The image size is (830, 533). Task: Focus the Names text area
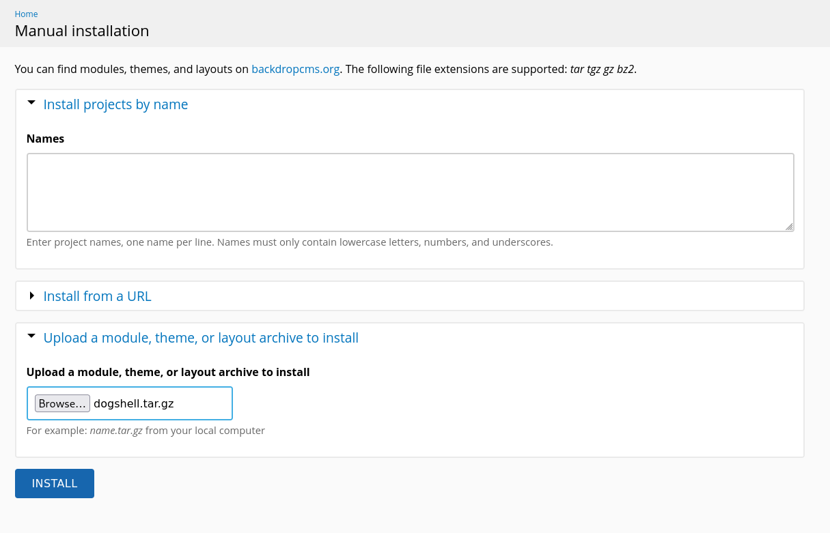[x=410, y=192]
